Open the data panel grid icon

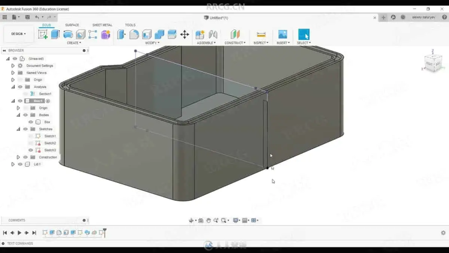pos(5,17)
